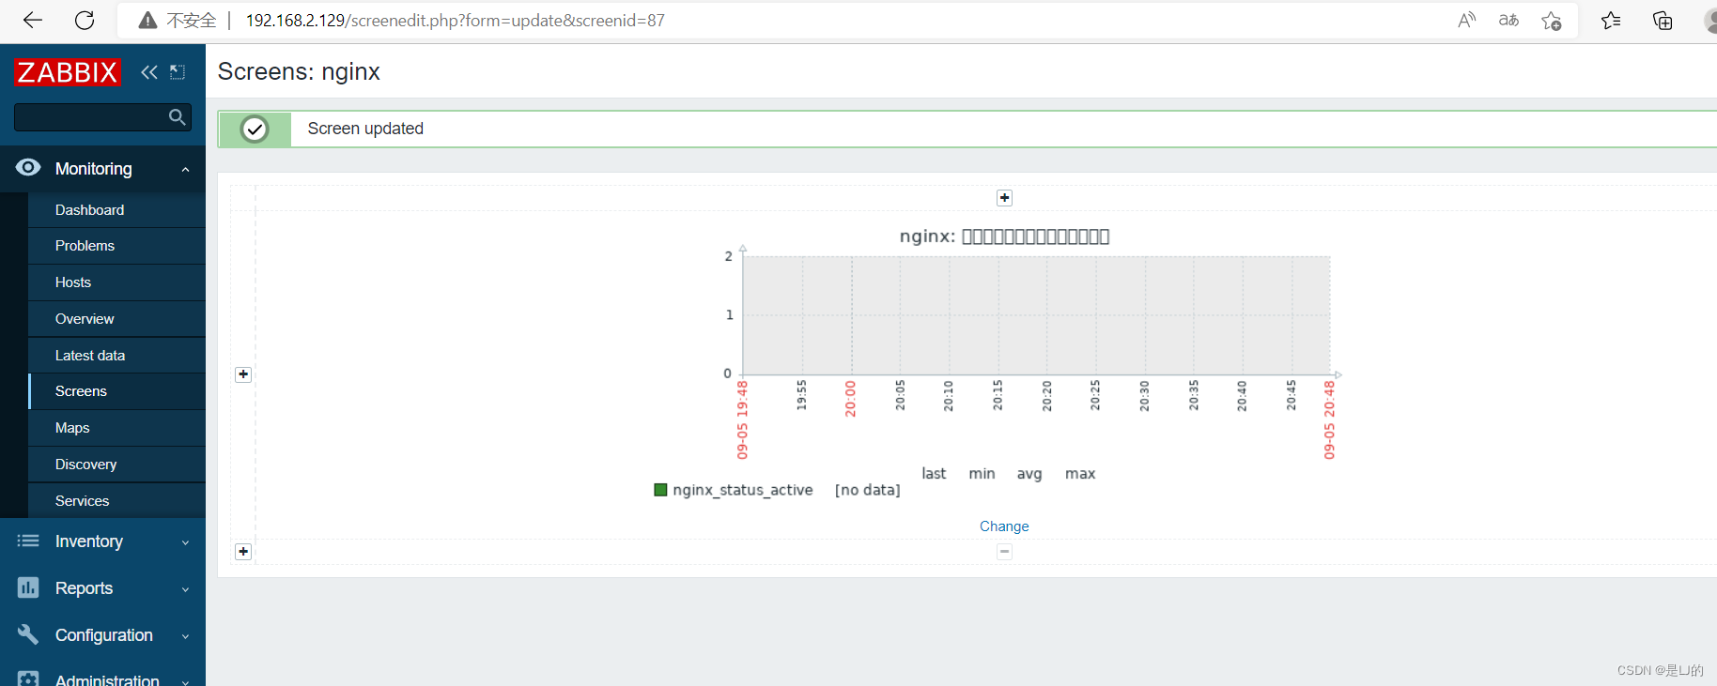Collapse the sidebar with double-chevron icon
Image resolution: width=1717 pixels, height=686 pixels.
[149, 72]
